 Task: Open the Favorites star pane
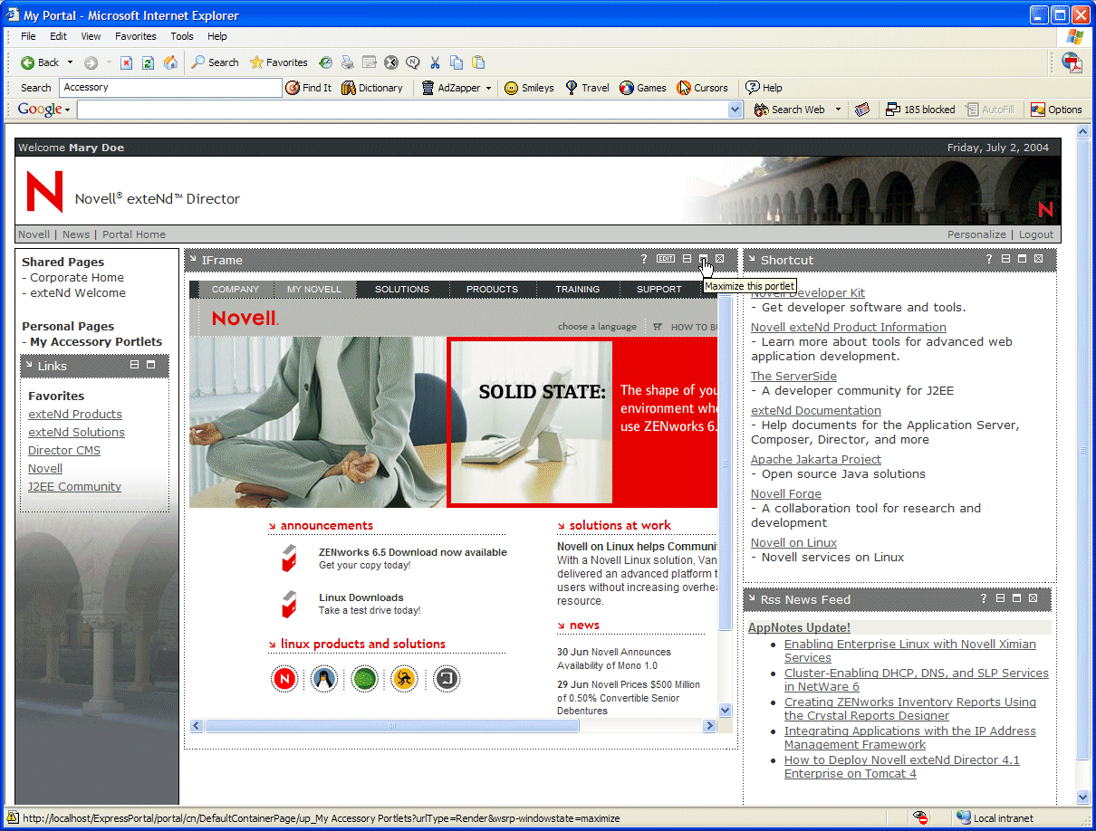(279, 62)
